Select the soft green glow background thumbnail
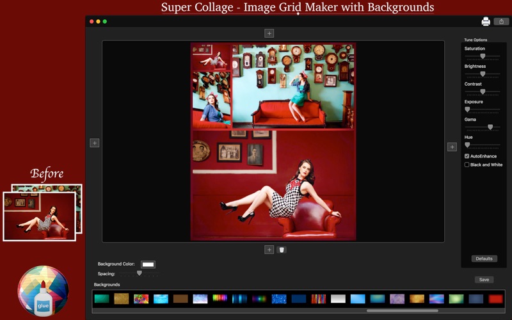This screenshot has height=320, width=512. pos(456,298)
